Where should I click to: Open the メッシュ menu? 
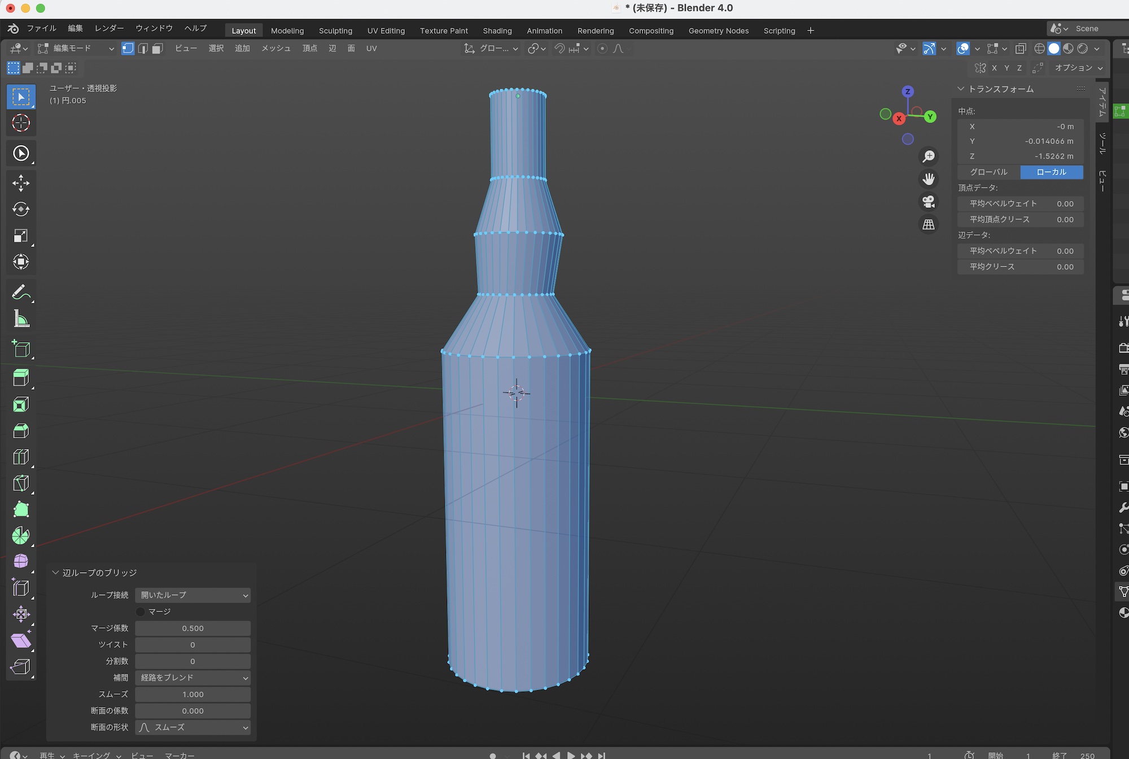click(275, 49)
